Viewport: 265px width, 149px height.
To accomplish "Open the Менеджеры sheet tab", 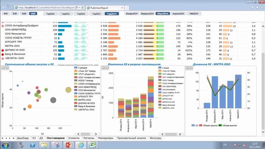I will 106,138.
